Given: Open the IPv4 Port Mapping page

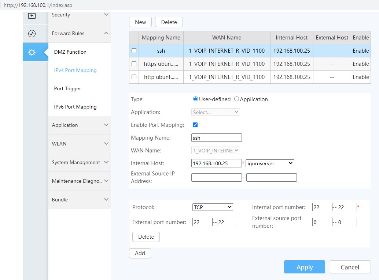Looking at the screenshot, I should tap(75, 70).
